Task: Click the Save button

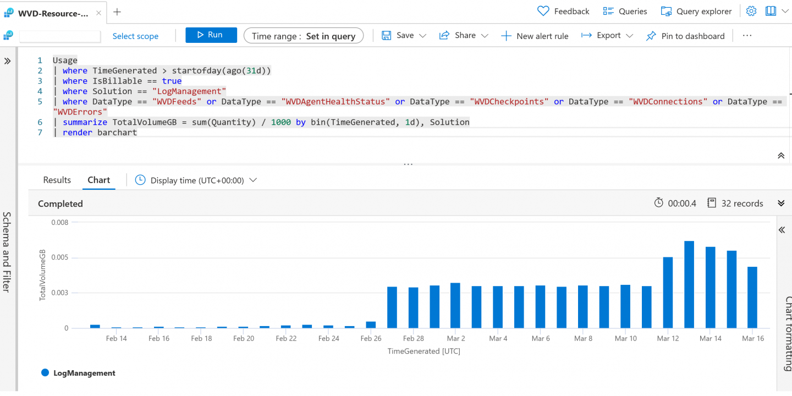Action: [404, 35]
